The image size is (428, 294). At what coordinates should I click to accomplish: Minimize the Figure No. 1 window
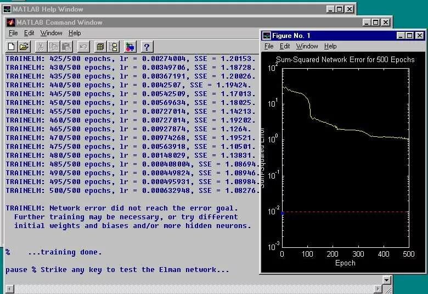tap(401, 36)
